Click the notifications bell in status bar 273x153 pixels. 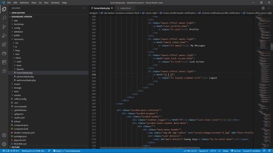coord(270,151)
